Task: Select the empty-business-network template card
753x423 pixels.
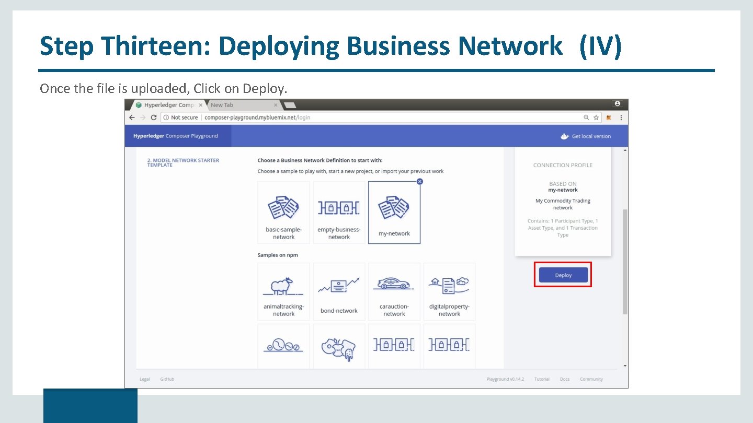Action: coord(339,213)
